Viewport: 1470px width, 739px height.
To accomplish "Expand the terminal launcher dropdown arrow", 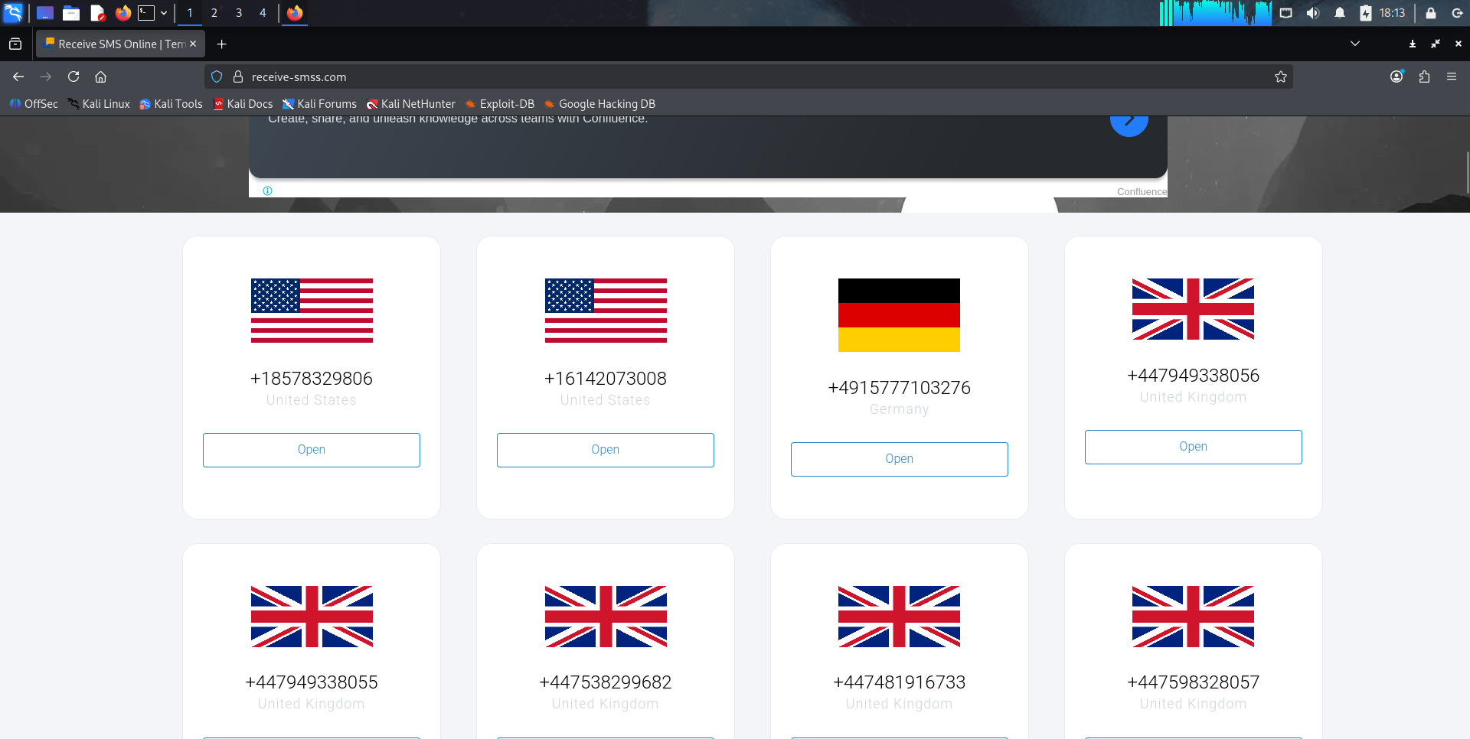I will (x=164, y=13).
